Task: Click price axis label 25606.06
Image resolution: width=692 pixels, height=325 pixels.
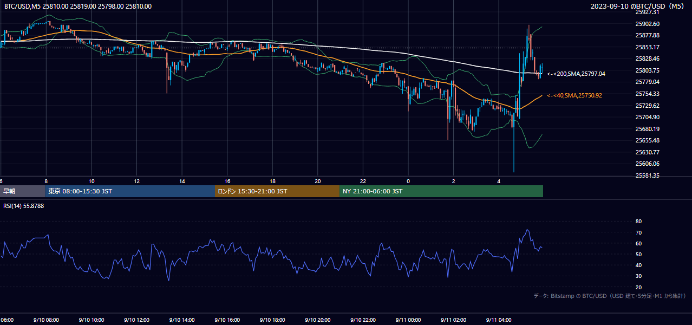Action: coord(648,164)
